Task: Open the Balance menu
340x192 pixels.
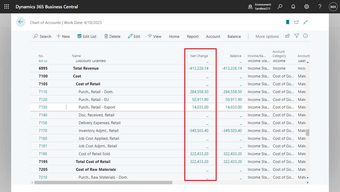Action: click(234, 36)
